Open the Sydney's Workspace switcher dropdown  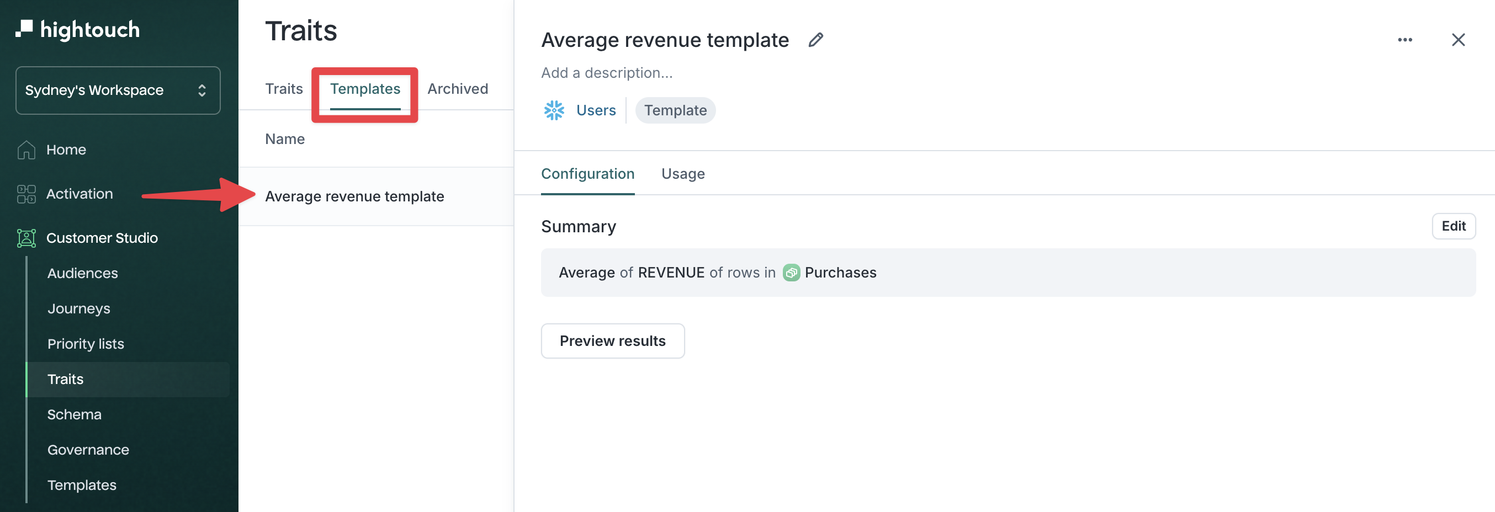pyautogui.click(x=118, y=90)
